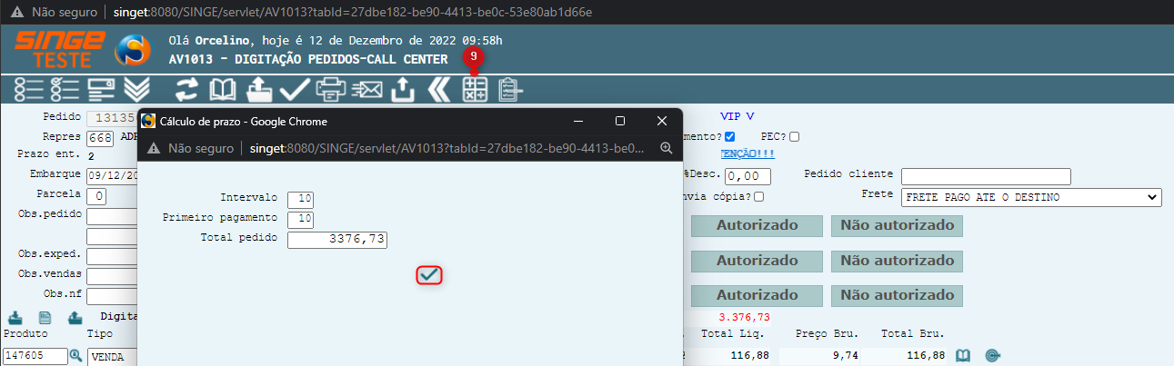Click the last 'Autorizado' button
1174x366 pixels.
coord(757,295)
